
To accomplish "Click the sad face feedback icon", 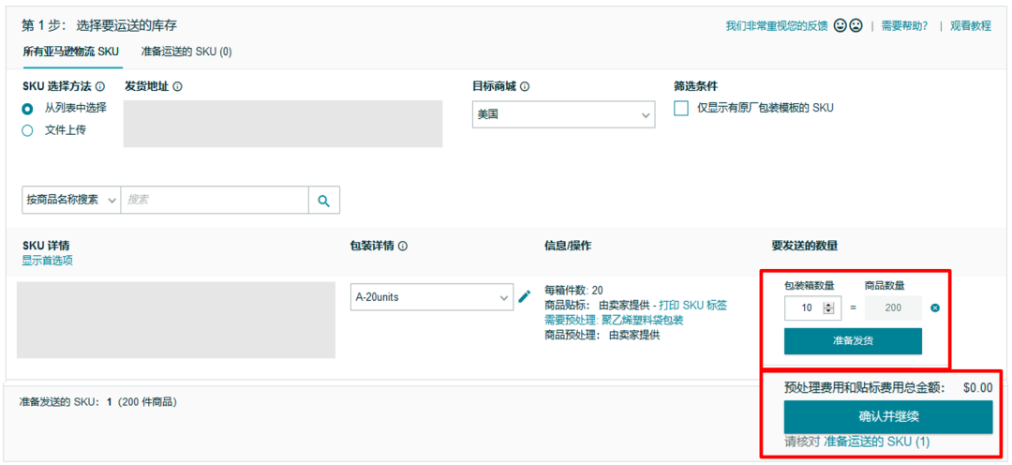I will pos(856,26).
